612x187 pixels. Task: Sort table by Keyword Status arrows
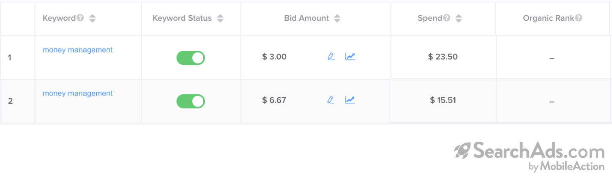pyautogui.click(x=220, y=19)
